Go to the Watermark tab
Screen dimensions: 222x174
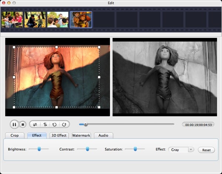(x=81, y=135)
